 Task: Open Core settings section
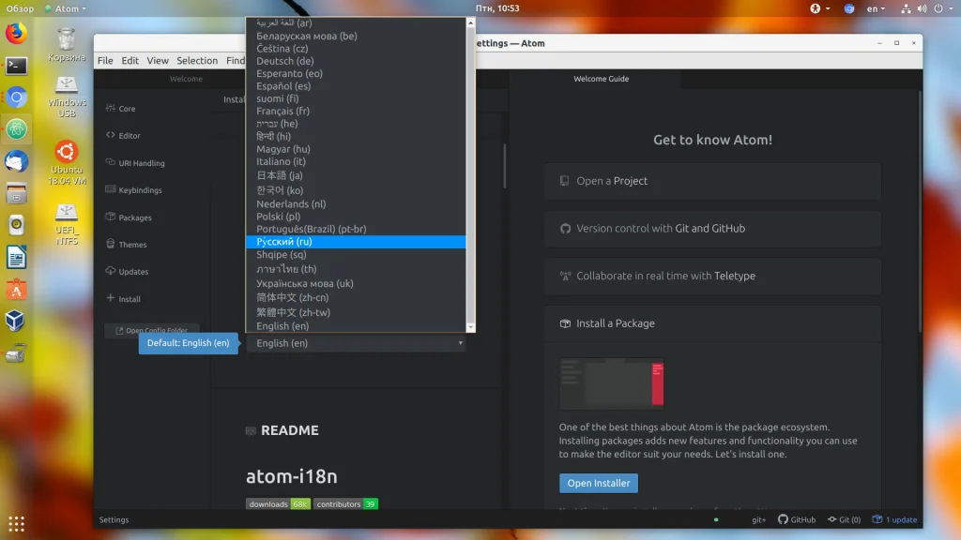coord(121,109)
